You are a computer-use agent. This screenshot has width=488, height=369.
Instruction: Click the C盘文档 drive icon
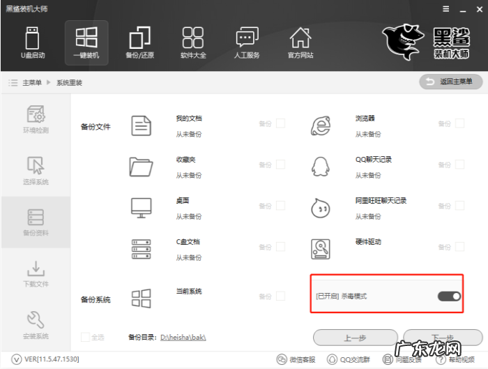tap(141, 249)
